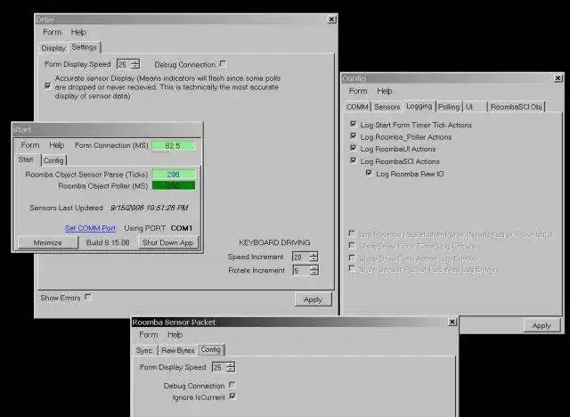Switch to Raw Bytes tab
570x417 pixels.
coord(178,350)
